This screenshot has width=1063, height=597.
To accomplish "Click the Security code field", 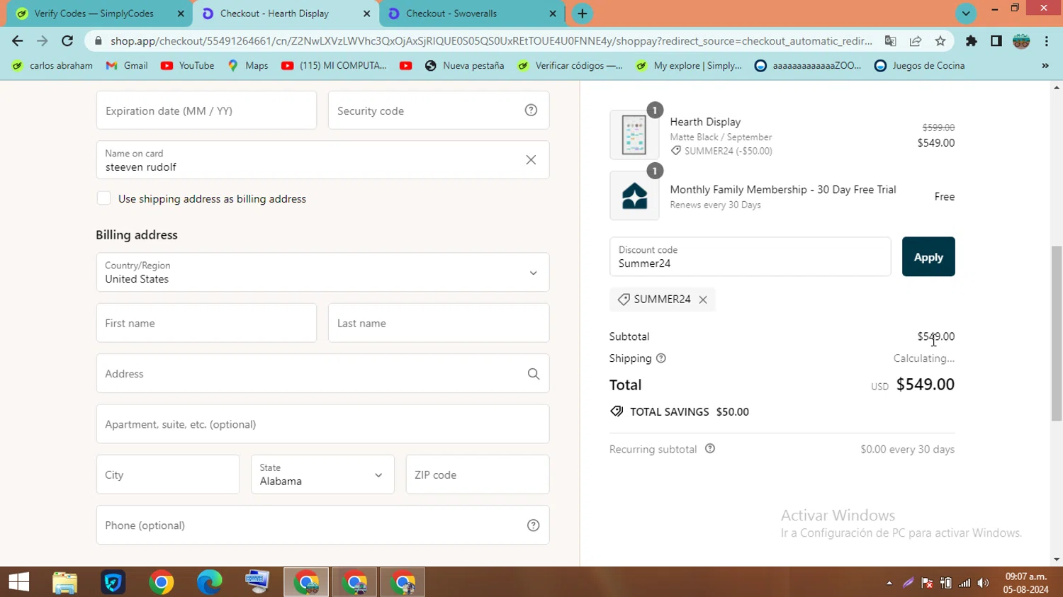I will coord(439,110).
